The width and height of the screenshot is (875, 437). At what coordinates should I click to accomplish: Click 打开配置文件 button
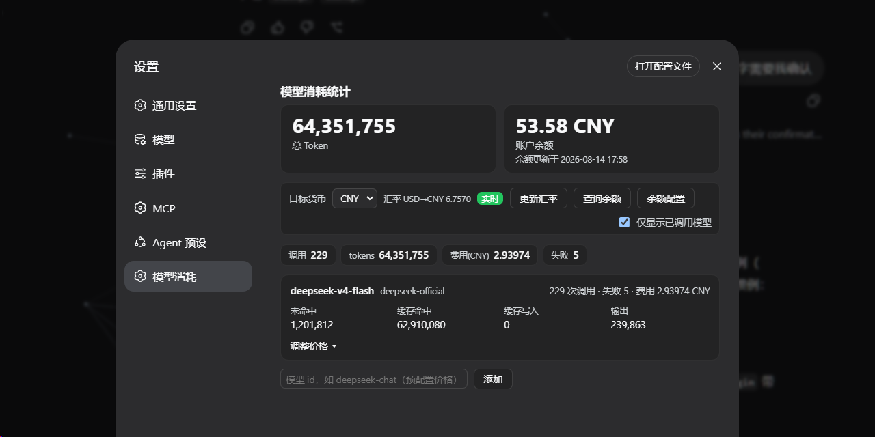(663, 66)
